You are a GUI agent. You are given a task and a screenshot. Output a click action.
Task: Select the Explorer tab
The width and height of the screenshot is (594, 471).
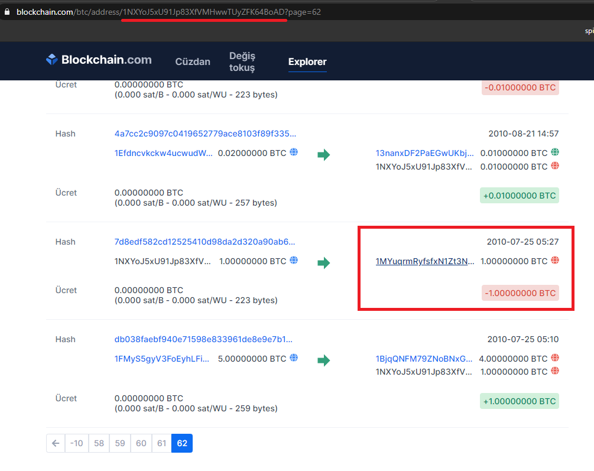coord(307,62)
